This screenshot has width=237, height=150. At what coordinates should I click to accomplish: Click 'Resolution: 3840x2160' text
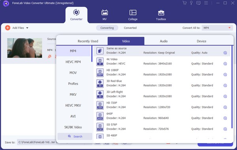(158, 64)
